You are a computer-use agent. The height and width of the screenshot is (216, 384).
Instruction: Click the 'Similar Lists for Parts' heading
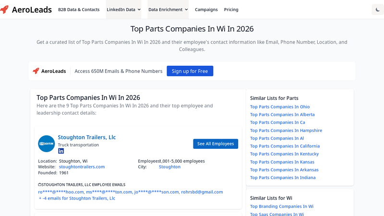click(x=274, y=98)
